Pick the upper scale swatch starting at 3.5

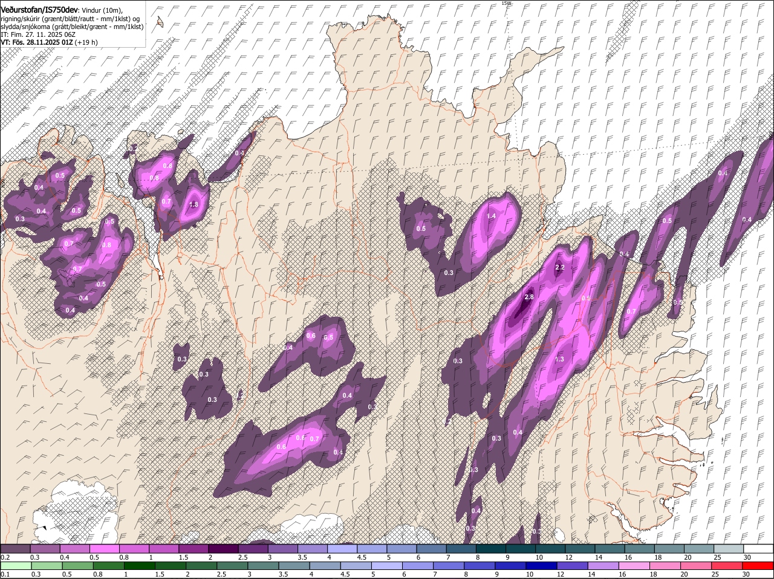click(x=312, y=549)
